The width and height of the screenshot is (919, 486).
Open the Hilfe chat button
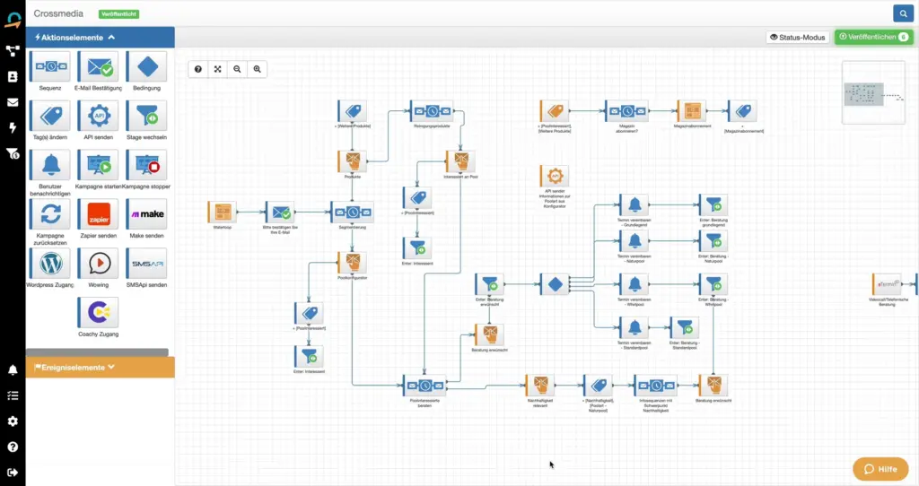pyautogui.click(x=880, y=469)
